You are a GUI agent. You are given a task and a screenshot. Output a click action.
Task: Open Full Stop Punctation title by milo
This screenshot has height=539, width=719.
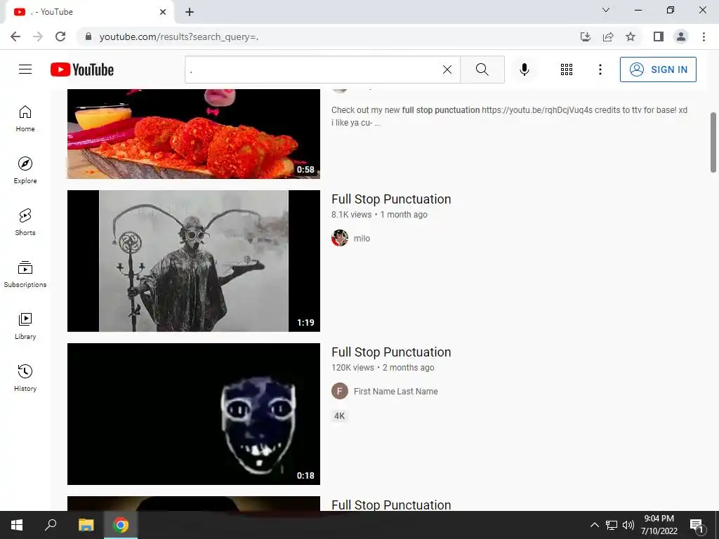[391, 199]
